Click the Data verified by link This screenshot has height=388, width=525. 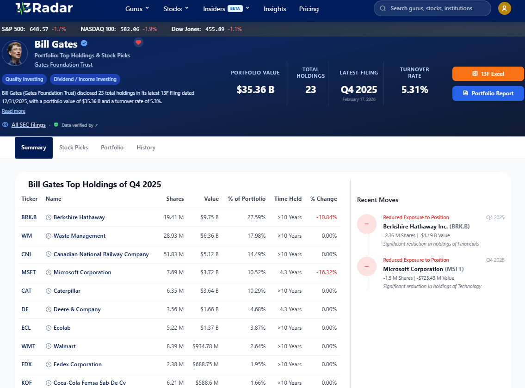[x=80, y=125]
